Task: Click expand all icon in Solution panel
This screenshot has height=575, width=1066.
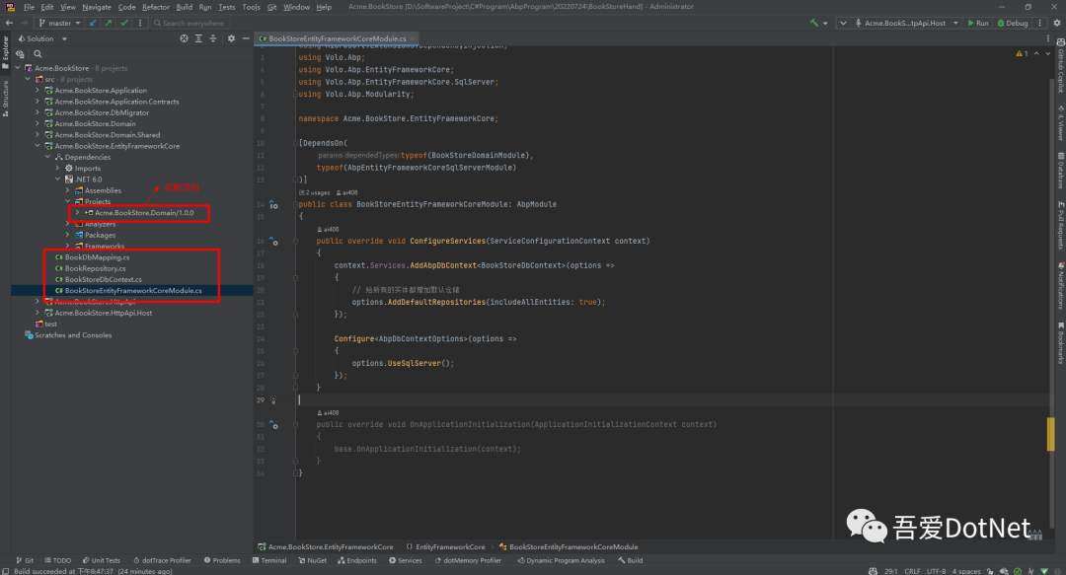Action: [x=198, y=38]
